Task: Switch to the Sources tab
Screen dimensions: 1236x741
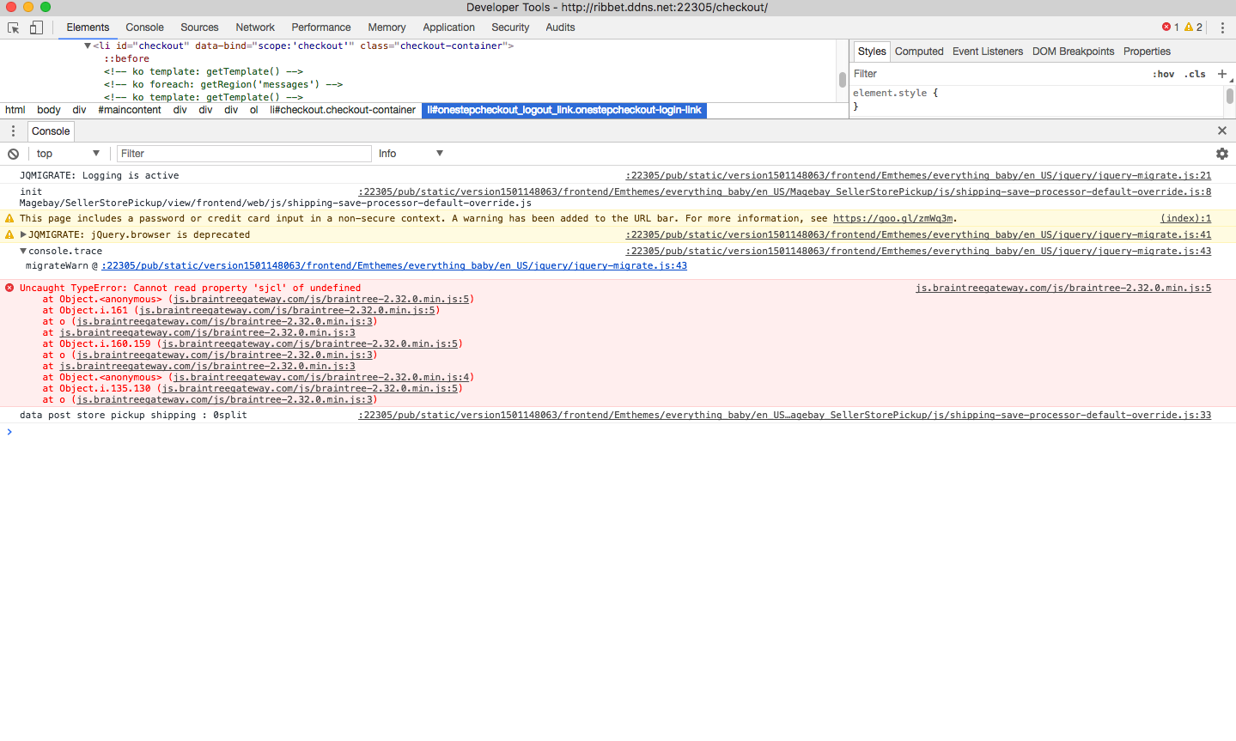Action: point(198,27)
